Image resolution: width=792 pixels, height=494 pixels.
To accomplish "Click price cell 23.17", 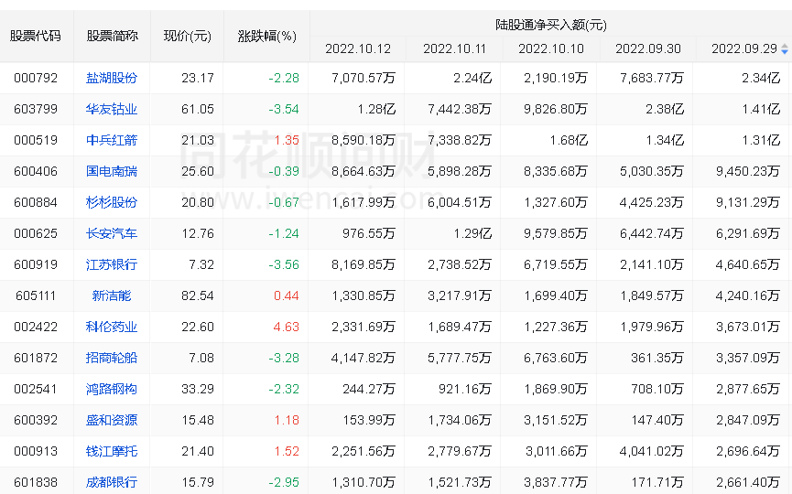I will tap(198, 78).
